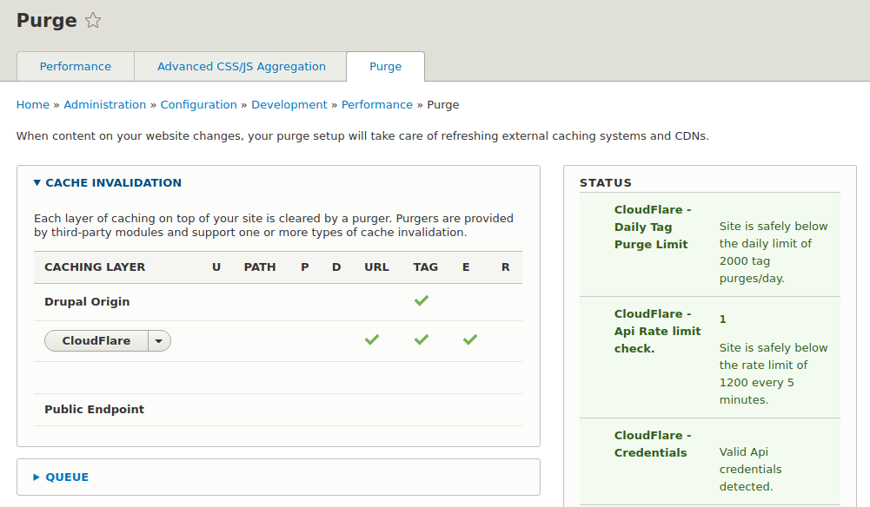Click the URL checkmark in the CloudFlare row
870x507 pixels.
[x=372, y=339]
